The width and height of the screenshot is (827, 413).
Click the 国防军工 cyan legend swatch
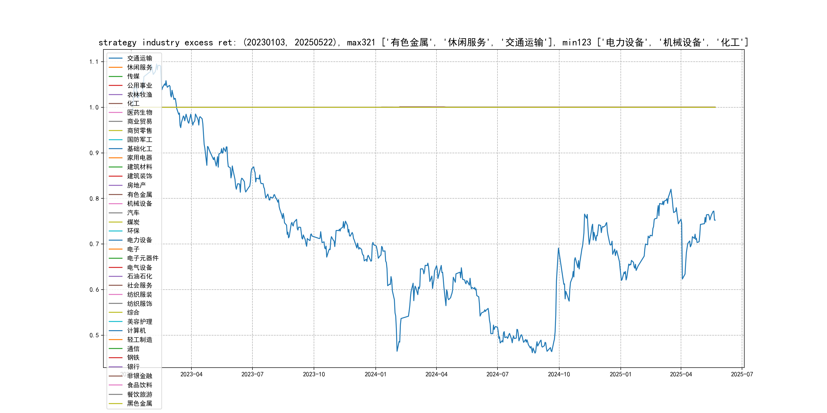[116, 140]
